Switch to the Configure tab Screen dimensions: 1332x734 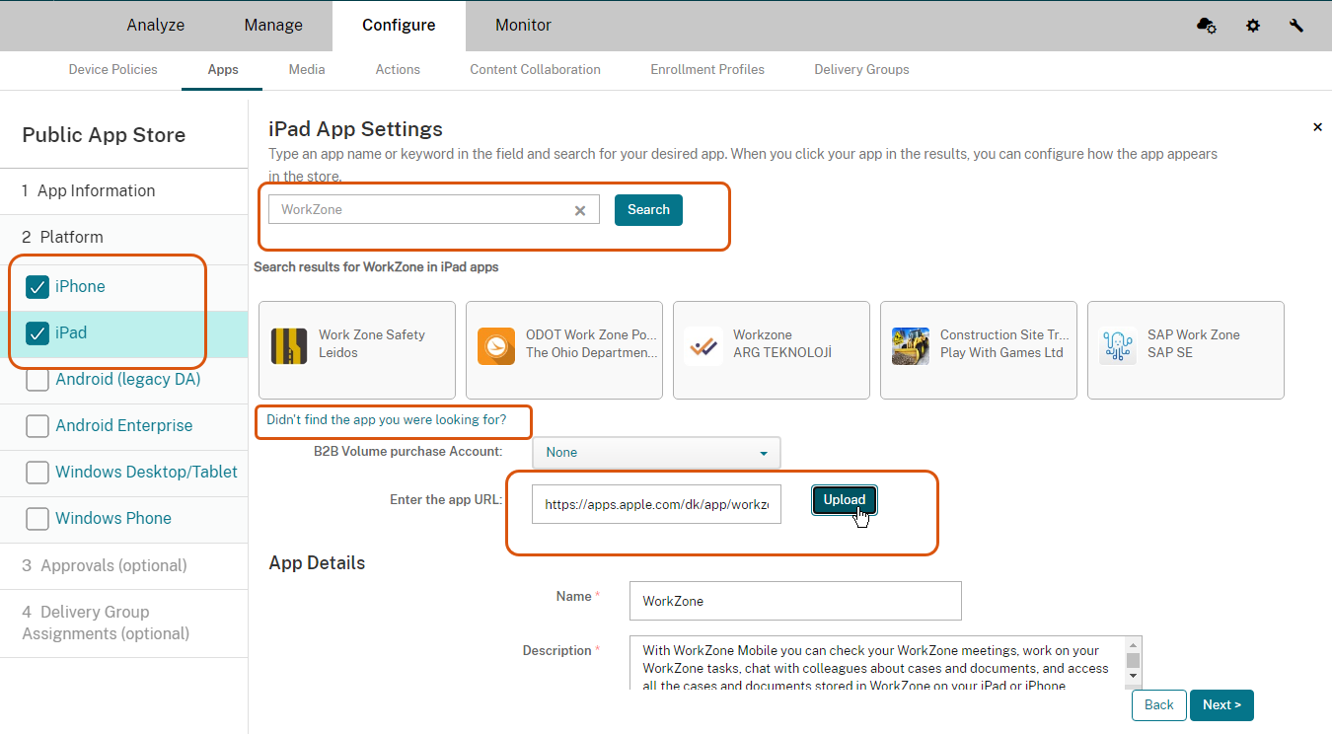click(399, 26)
